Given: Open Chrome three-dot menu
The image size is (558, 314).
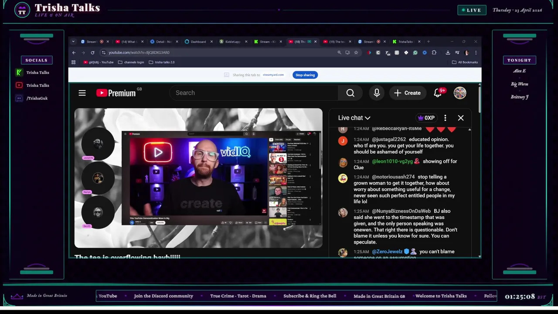Looking at the screenshot, I should click(x=476, y=52).
